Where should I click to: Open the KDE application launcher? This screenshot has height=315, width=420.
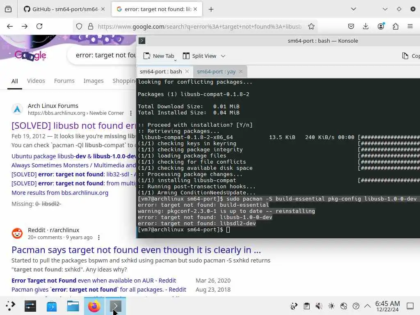tap(10, 306)
